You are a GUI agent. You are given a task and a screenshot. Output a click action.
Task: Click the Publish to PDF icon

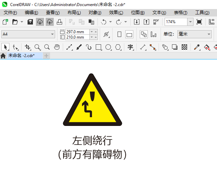[156, 22]
